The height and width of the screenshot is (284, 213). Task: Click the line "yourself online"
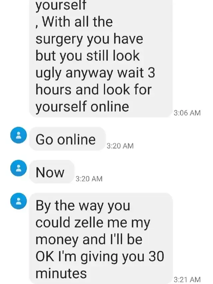(x=82, y=107)
